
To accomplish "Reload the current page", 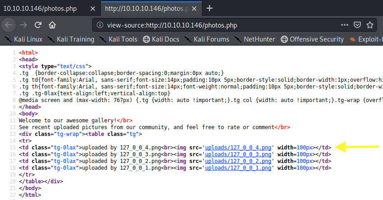I will [x=38, y=25].
